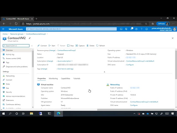Open the help question mark icon
177x133 pixels.
141,29
